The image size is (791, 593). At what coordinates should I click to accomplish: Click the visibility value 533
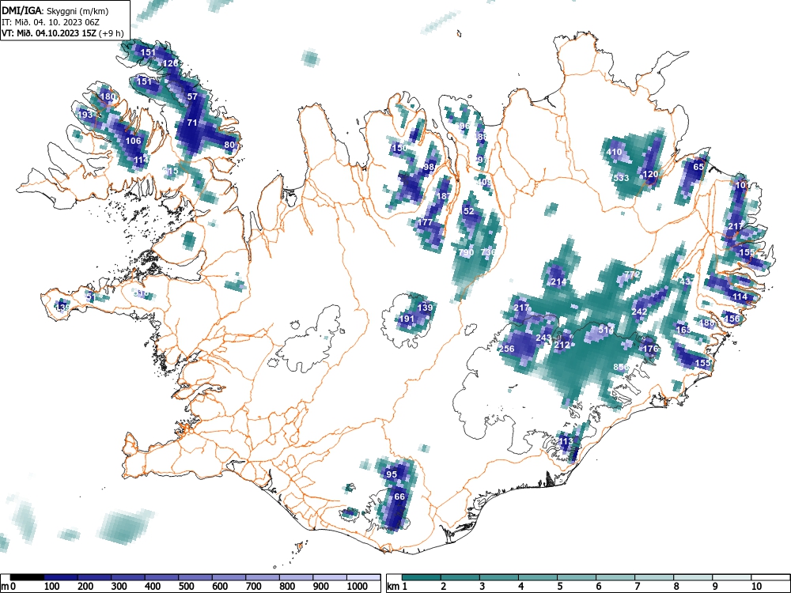click(621, 178)
